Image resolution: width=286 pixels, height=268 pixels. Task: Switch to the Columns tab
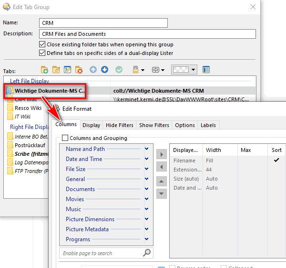[x=66, y=124]
